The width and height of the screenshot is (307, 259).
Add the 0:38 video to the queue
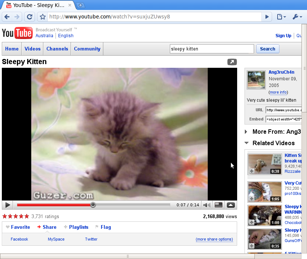[x=252, y=171]
